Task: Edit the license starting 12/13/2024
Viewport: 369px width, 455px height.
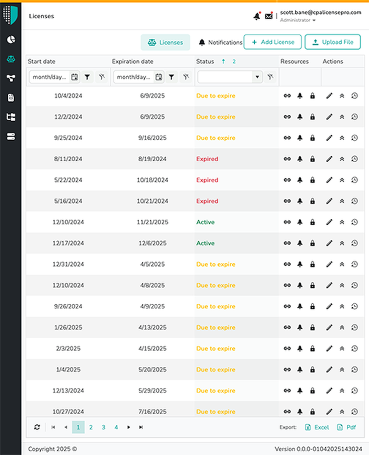Action: 329,391
